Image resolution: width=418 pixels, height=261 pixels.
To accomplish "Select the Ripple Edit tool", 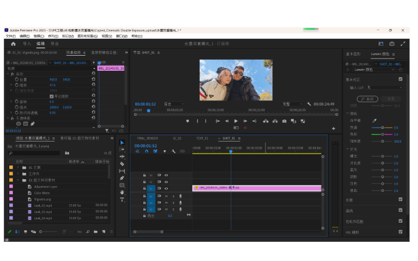I will pyautogui.click(x=122, y=157).
